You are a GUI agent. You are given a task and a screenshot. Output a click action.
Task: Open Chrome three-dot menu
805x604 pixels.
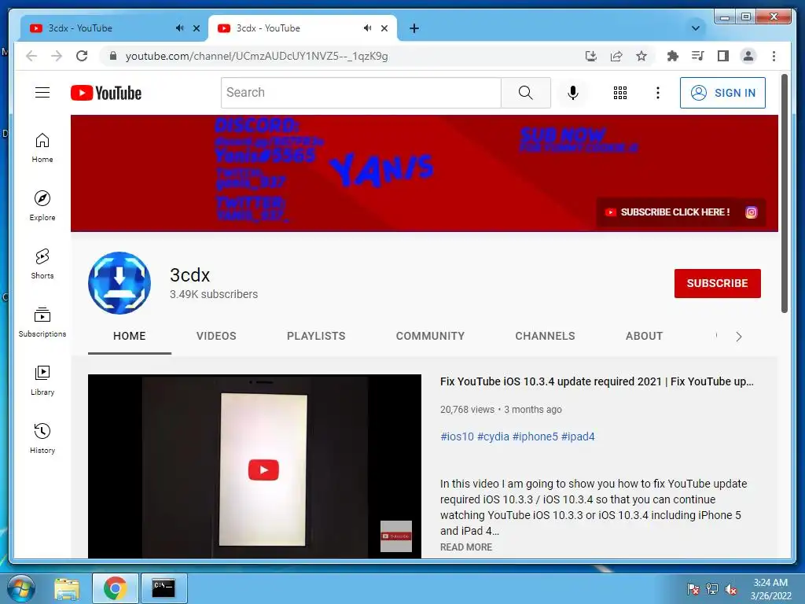[x=774, y=56]
